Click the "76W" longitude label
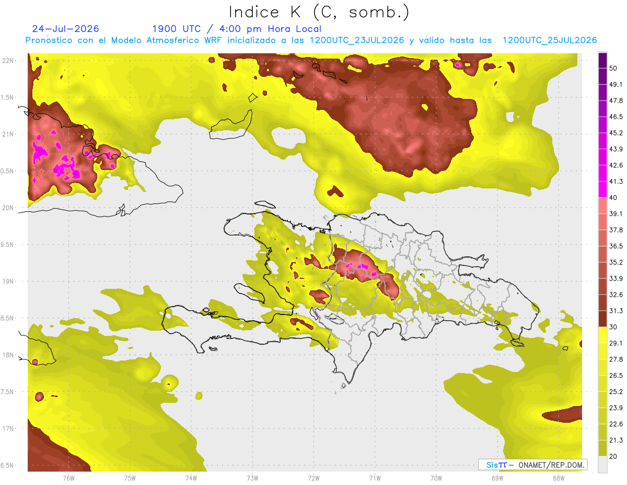The width and height of the screenshot is (627, 485). [x=68, y=478]
